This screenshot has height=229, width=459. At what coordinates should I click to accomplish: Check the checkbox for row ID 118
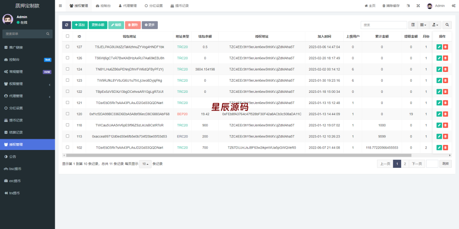[68, 125]
